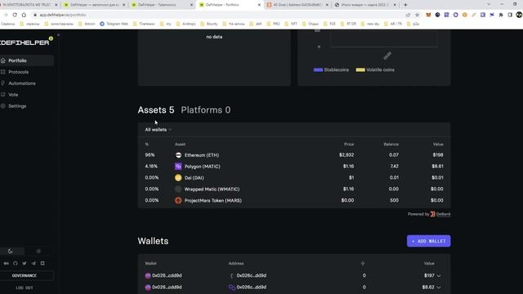Expand the $8.62 wallet row chevron

439,287
